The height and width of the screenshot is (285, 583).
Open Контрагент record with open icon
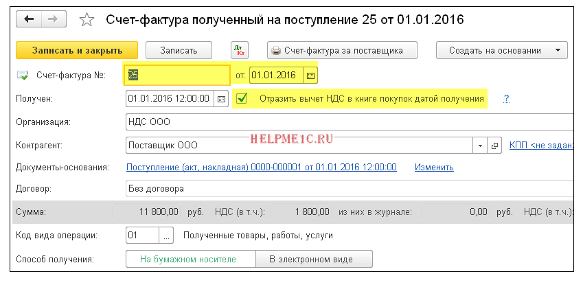click(494, 146)
